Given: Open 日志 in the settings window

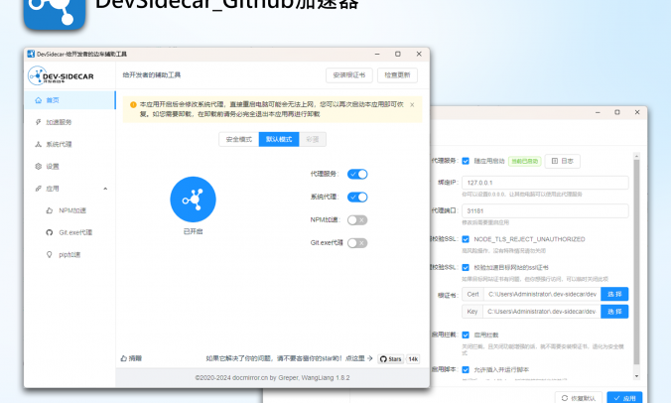Looking at the screenshot, I should point(562,161).
